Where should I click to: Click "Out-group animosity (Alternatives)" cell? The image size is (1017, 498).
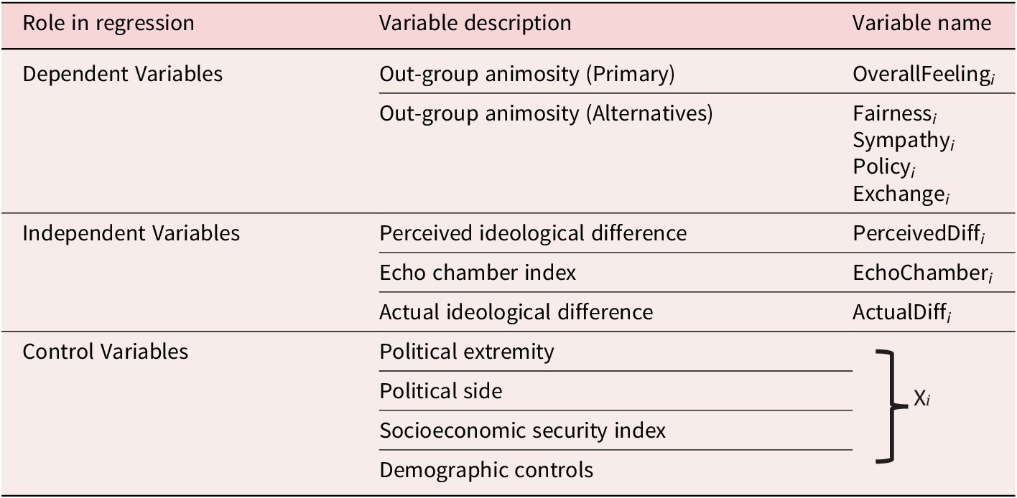point(546,113)
